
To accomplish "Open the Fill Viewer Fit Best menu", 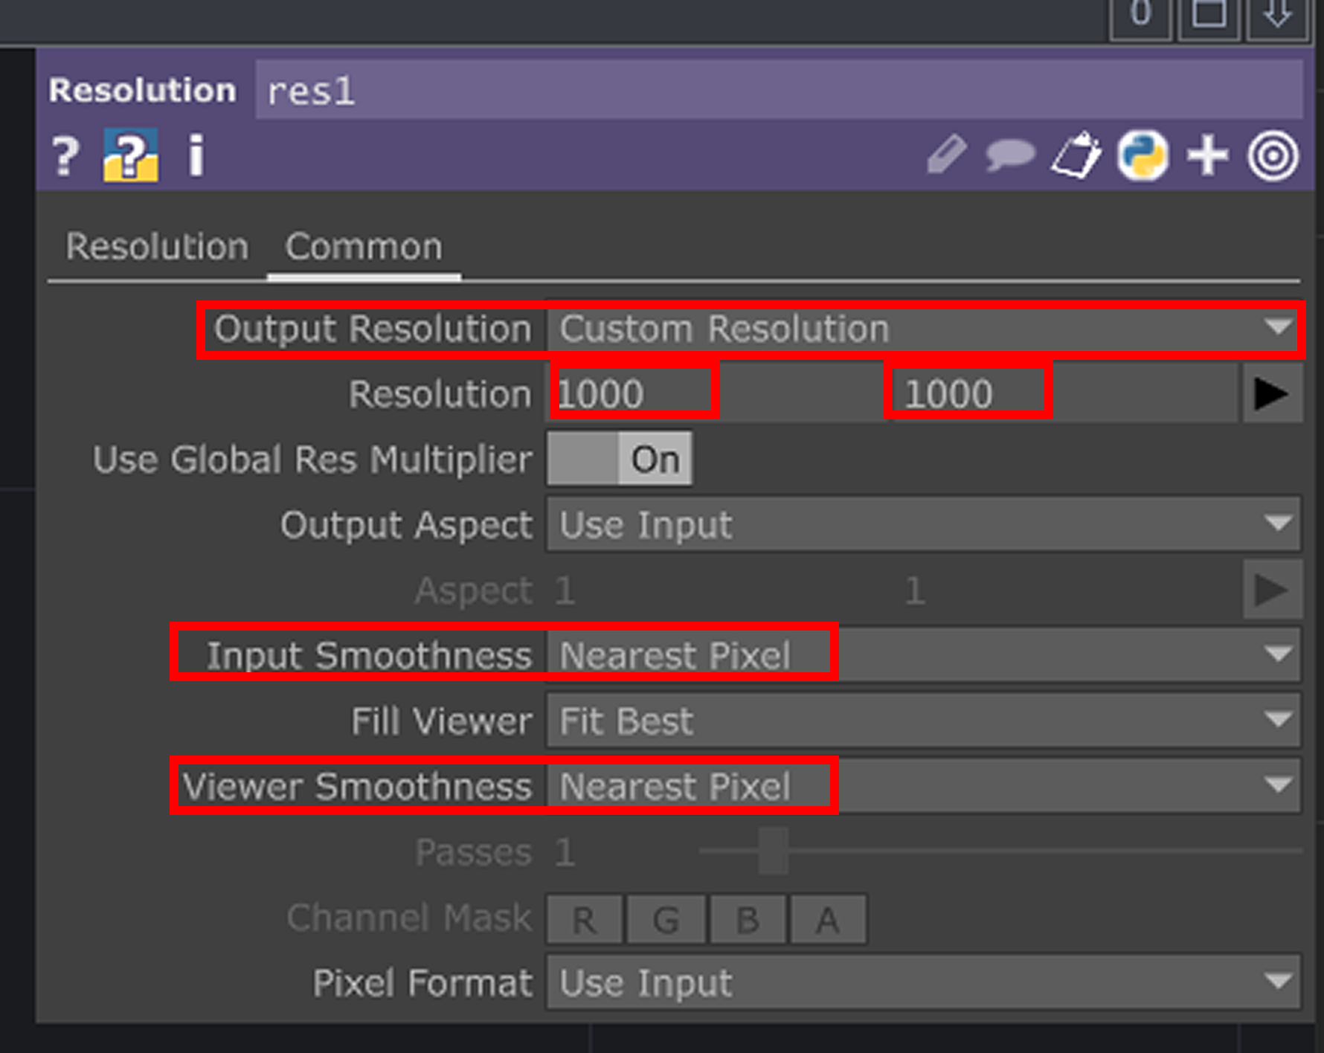I will pyautogui.click(x=924, y=721).
